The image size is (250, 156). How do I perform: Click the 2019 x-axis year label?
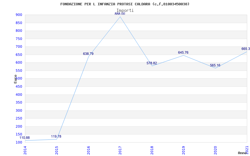pyautogui.click(x=183, y=150)
